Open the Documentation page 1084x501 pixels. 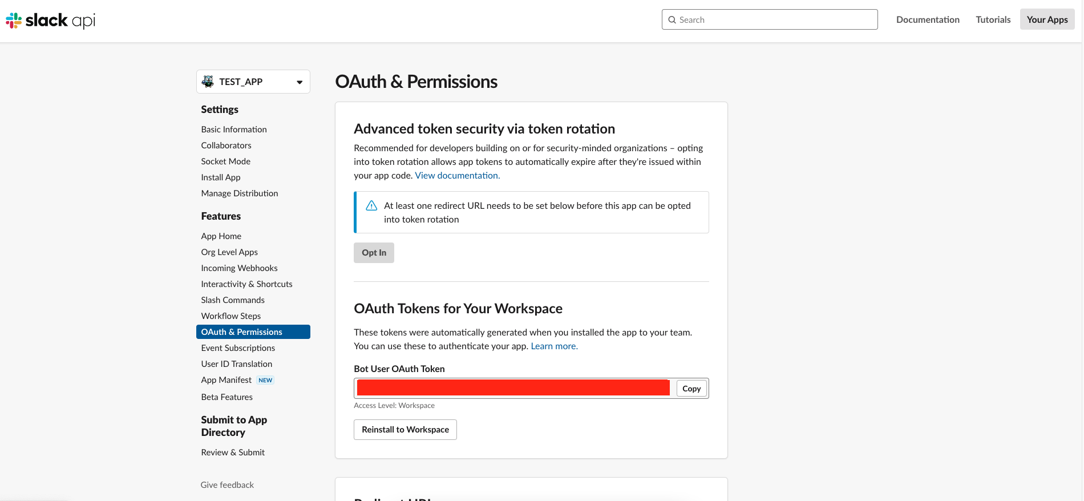[x=928, y=19]
